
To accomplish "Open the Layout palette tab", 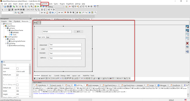I will pyautogui.click(x=74, y=75).
